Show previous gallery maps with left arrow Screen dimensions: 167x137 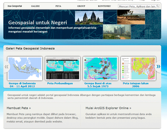coord(7,67)
